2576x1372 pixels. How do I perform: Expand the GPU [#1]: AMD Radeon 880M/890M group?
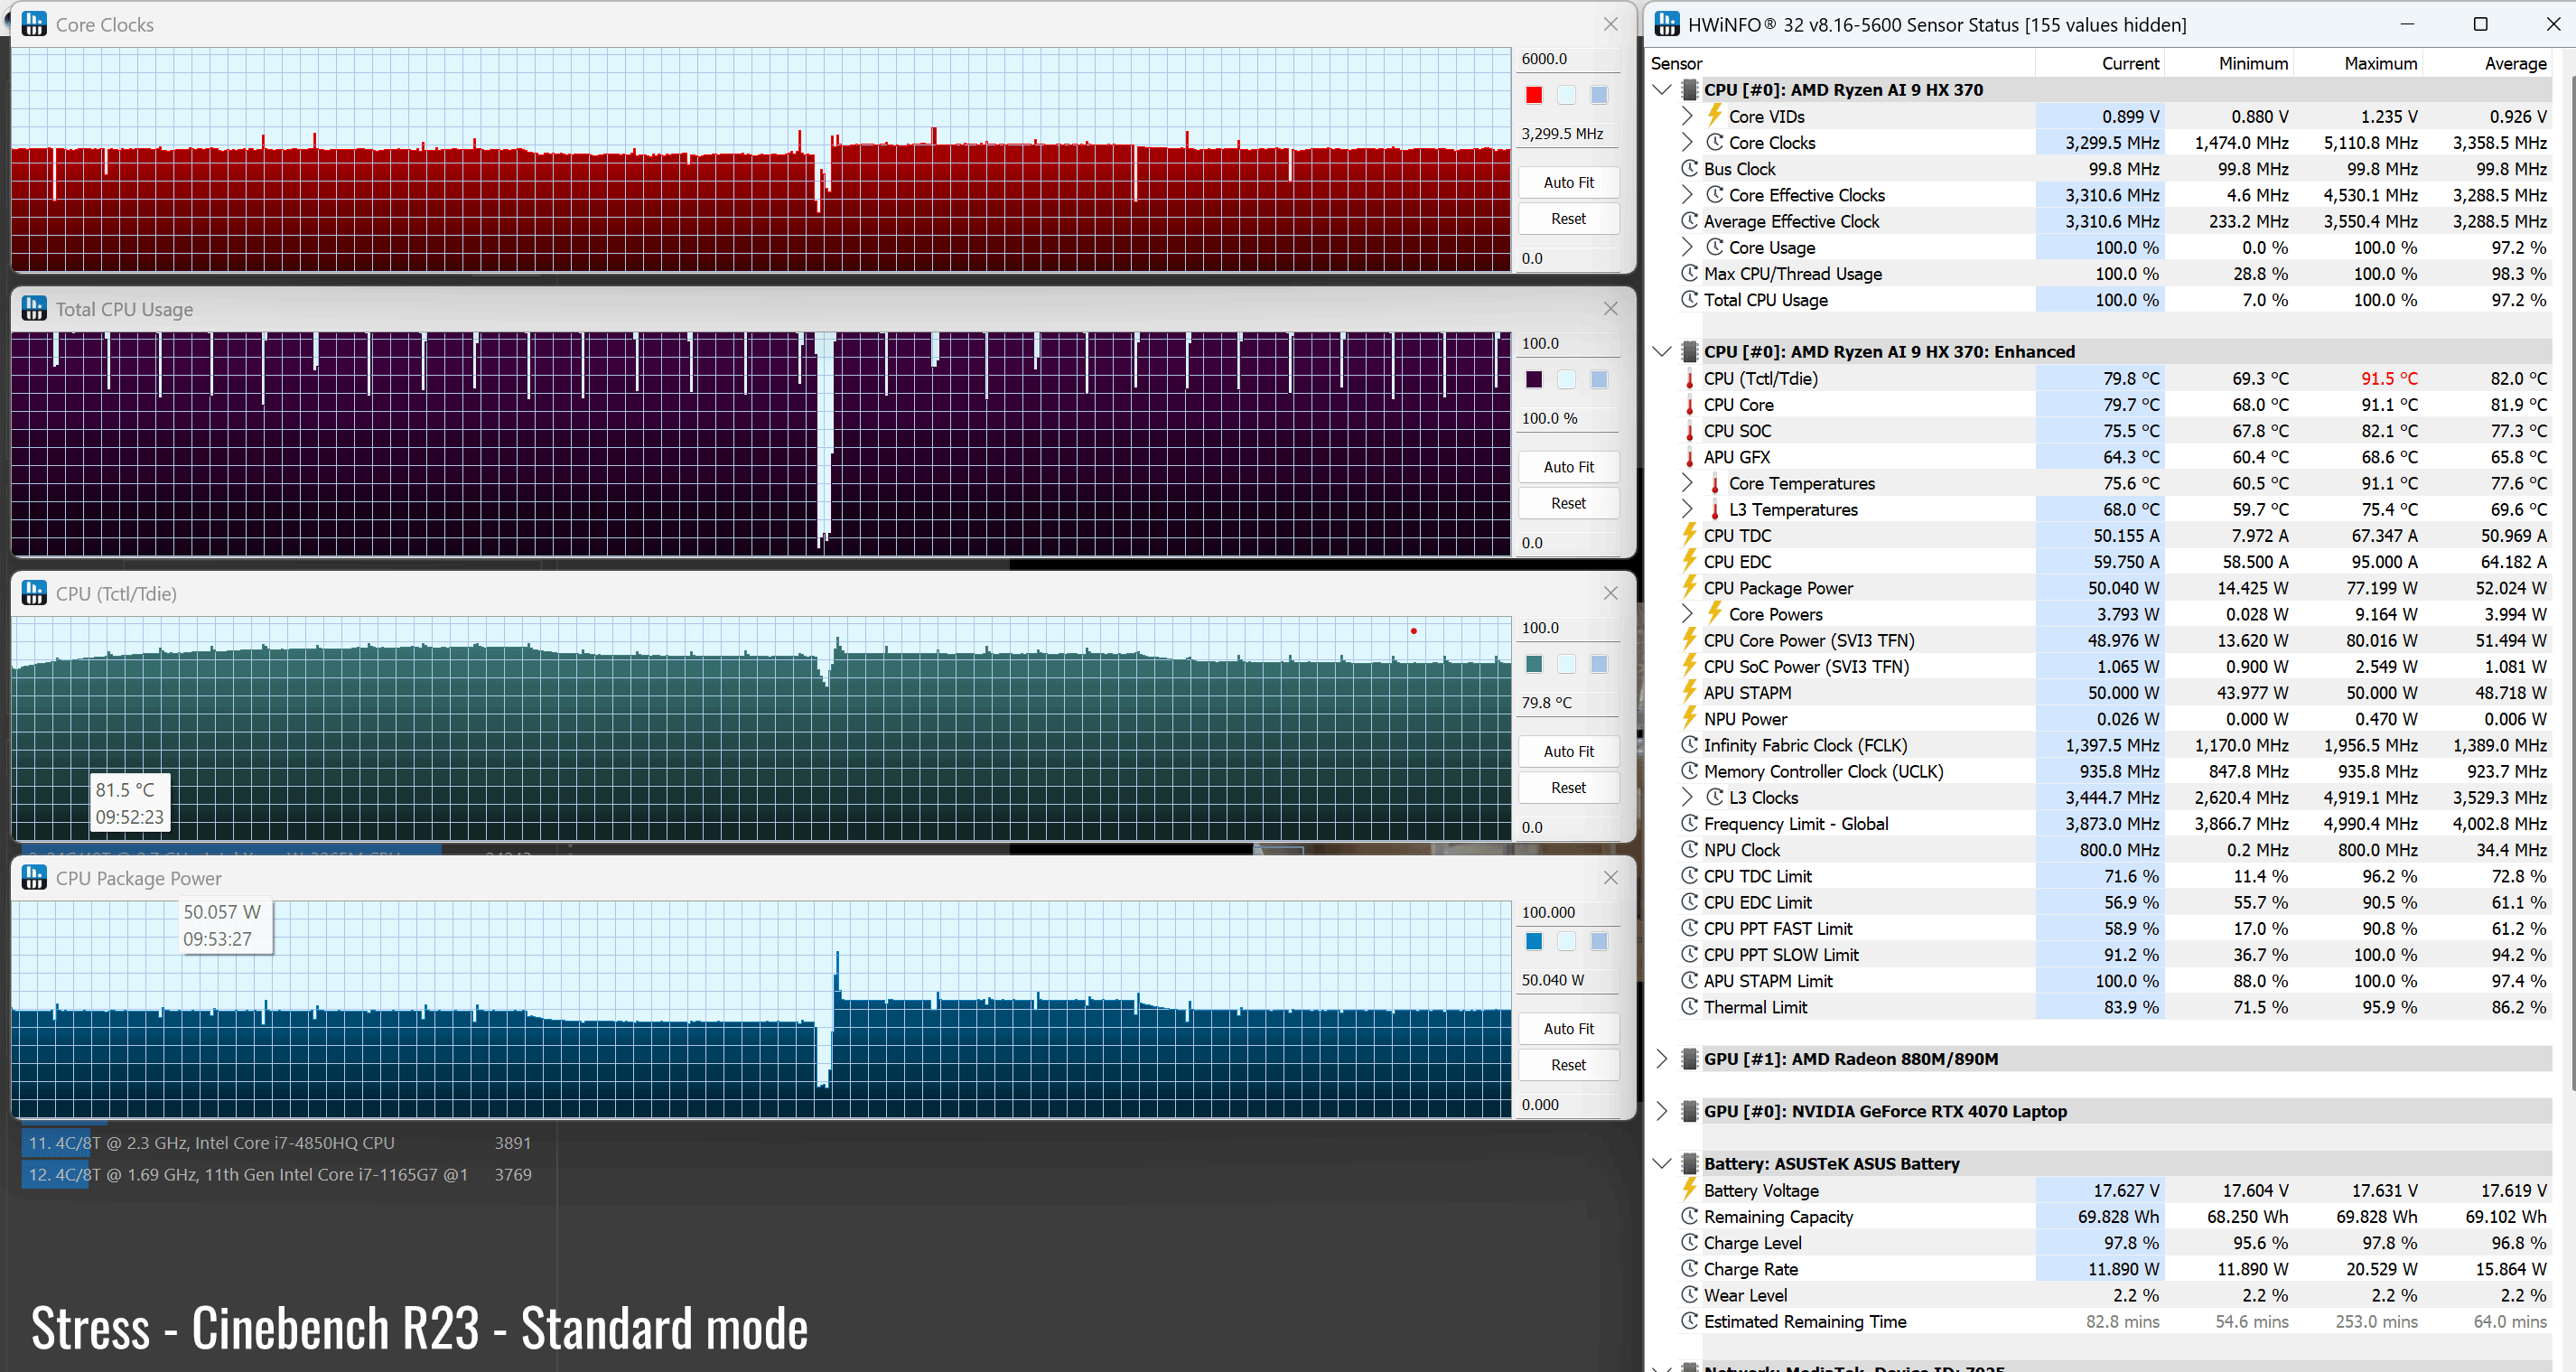point(1662,1058)
